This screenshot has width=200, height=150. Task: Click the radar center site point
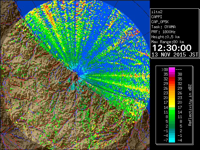pyautogui.click(x=75, y=75)
